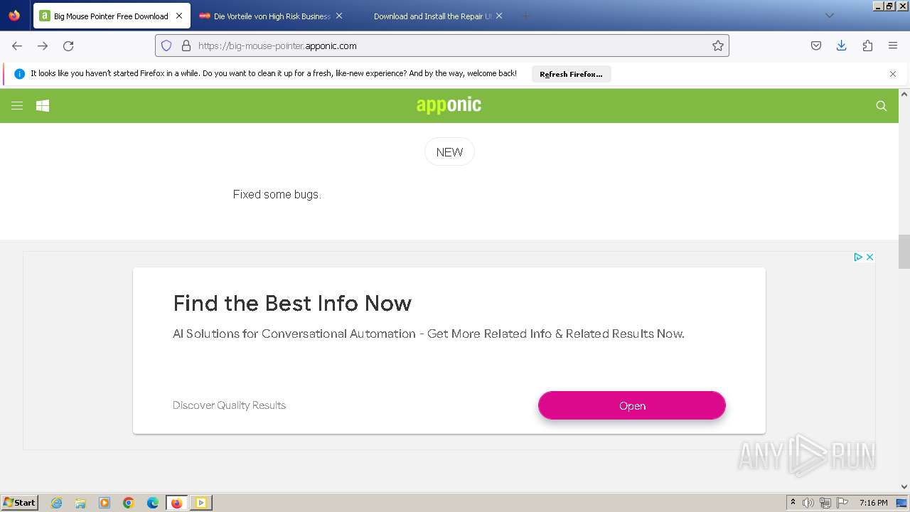This screenshot has width=910, height=512.
Task: Dismiss the Refresh Firefox notification bar
Action: pos(893,74)
